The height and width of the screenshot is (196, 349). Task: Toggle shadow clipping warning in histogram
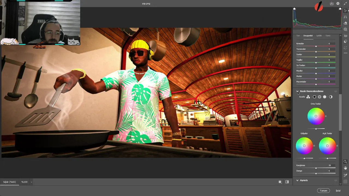pos(294,9)
